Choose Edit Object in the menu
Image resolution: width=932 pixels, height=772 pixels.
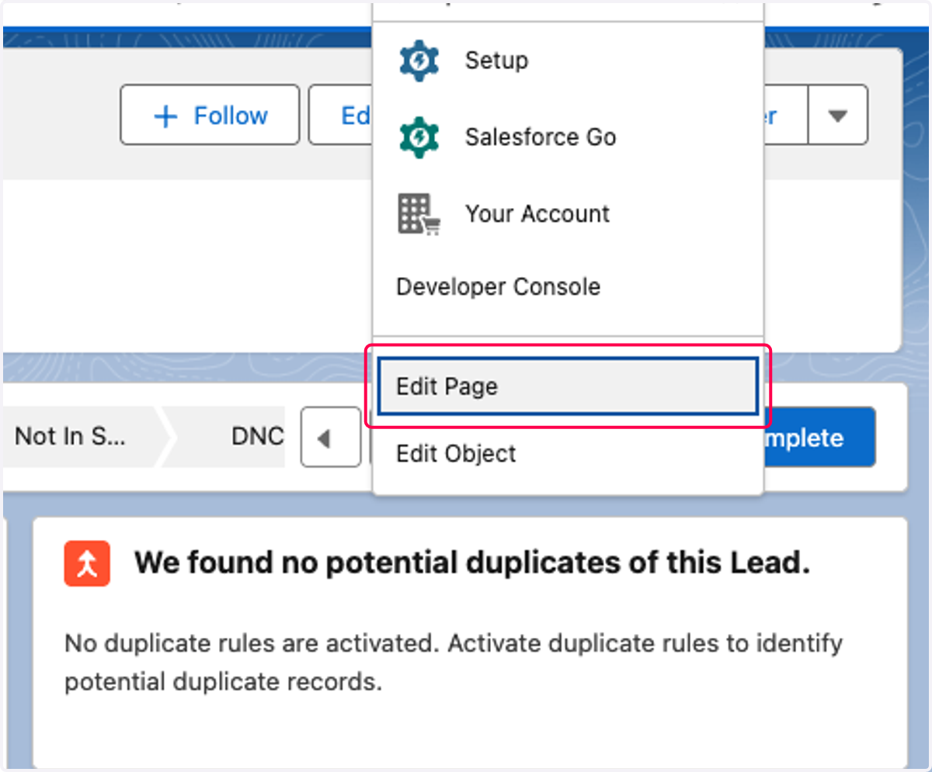(568, 454)
